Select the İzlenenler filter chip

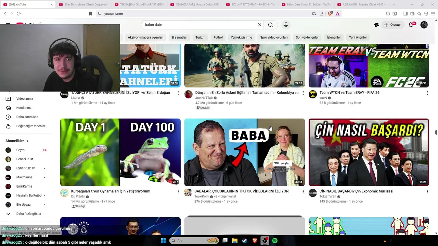[x=334, y=37]
